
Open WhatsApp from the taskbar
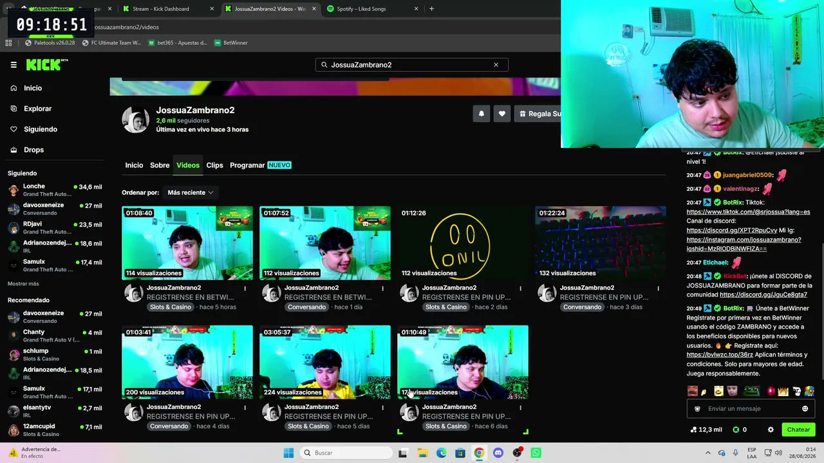tap(536, 453)
